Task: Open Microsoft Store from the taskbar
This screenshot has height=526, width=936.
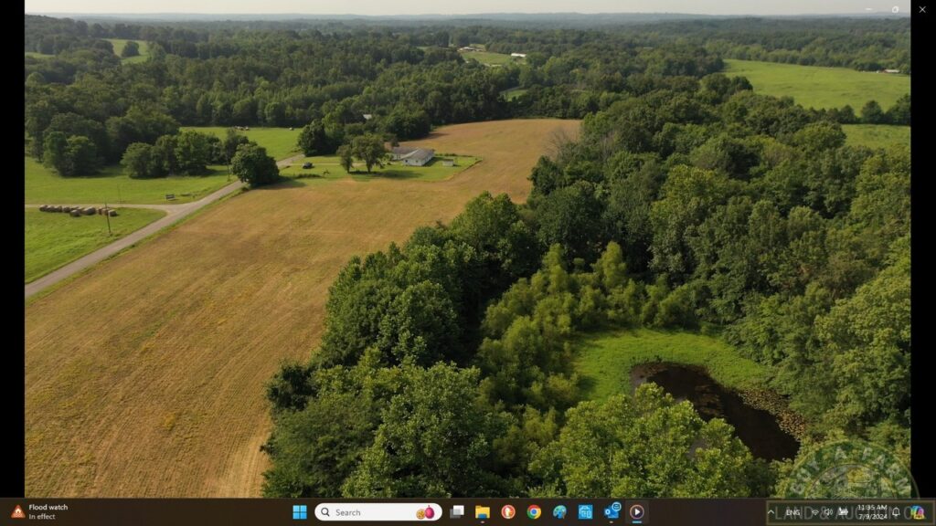Action: pyautogui.click(x=585, y=512)
